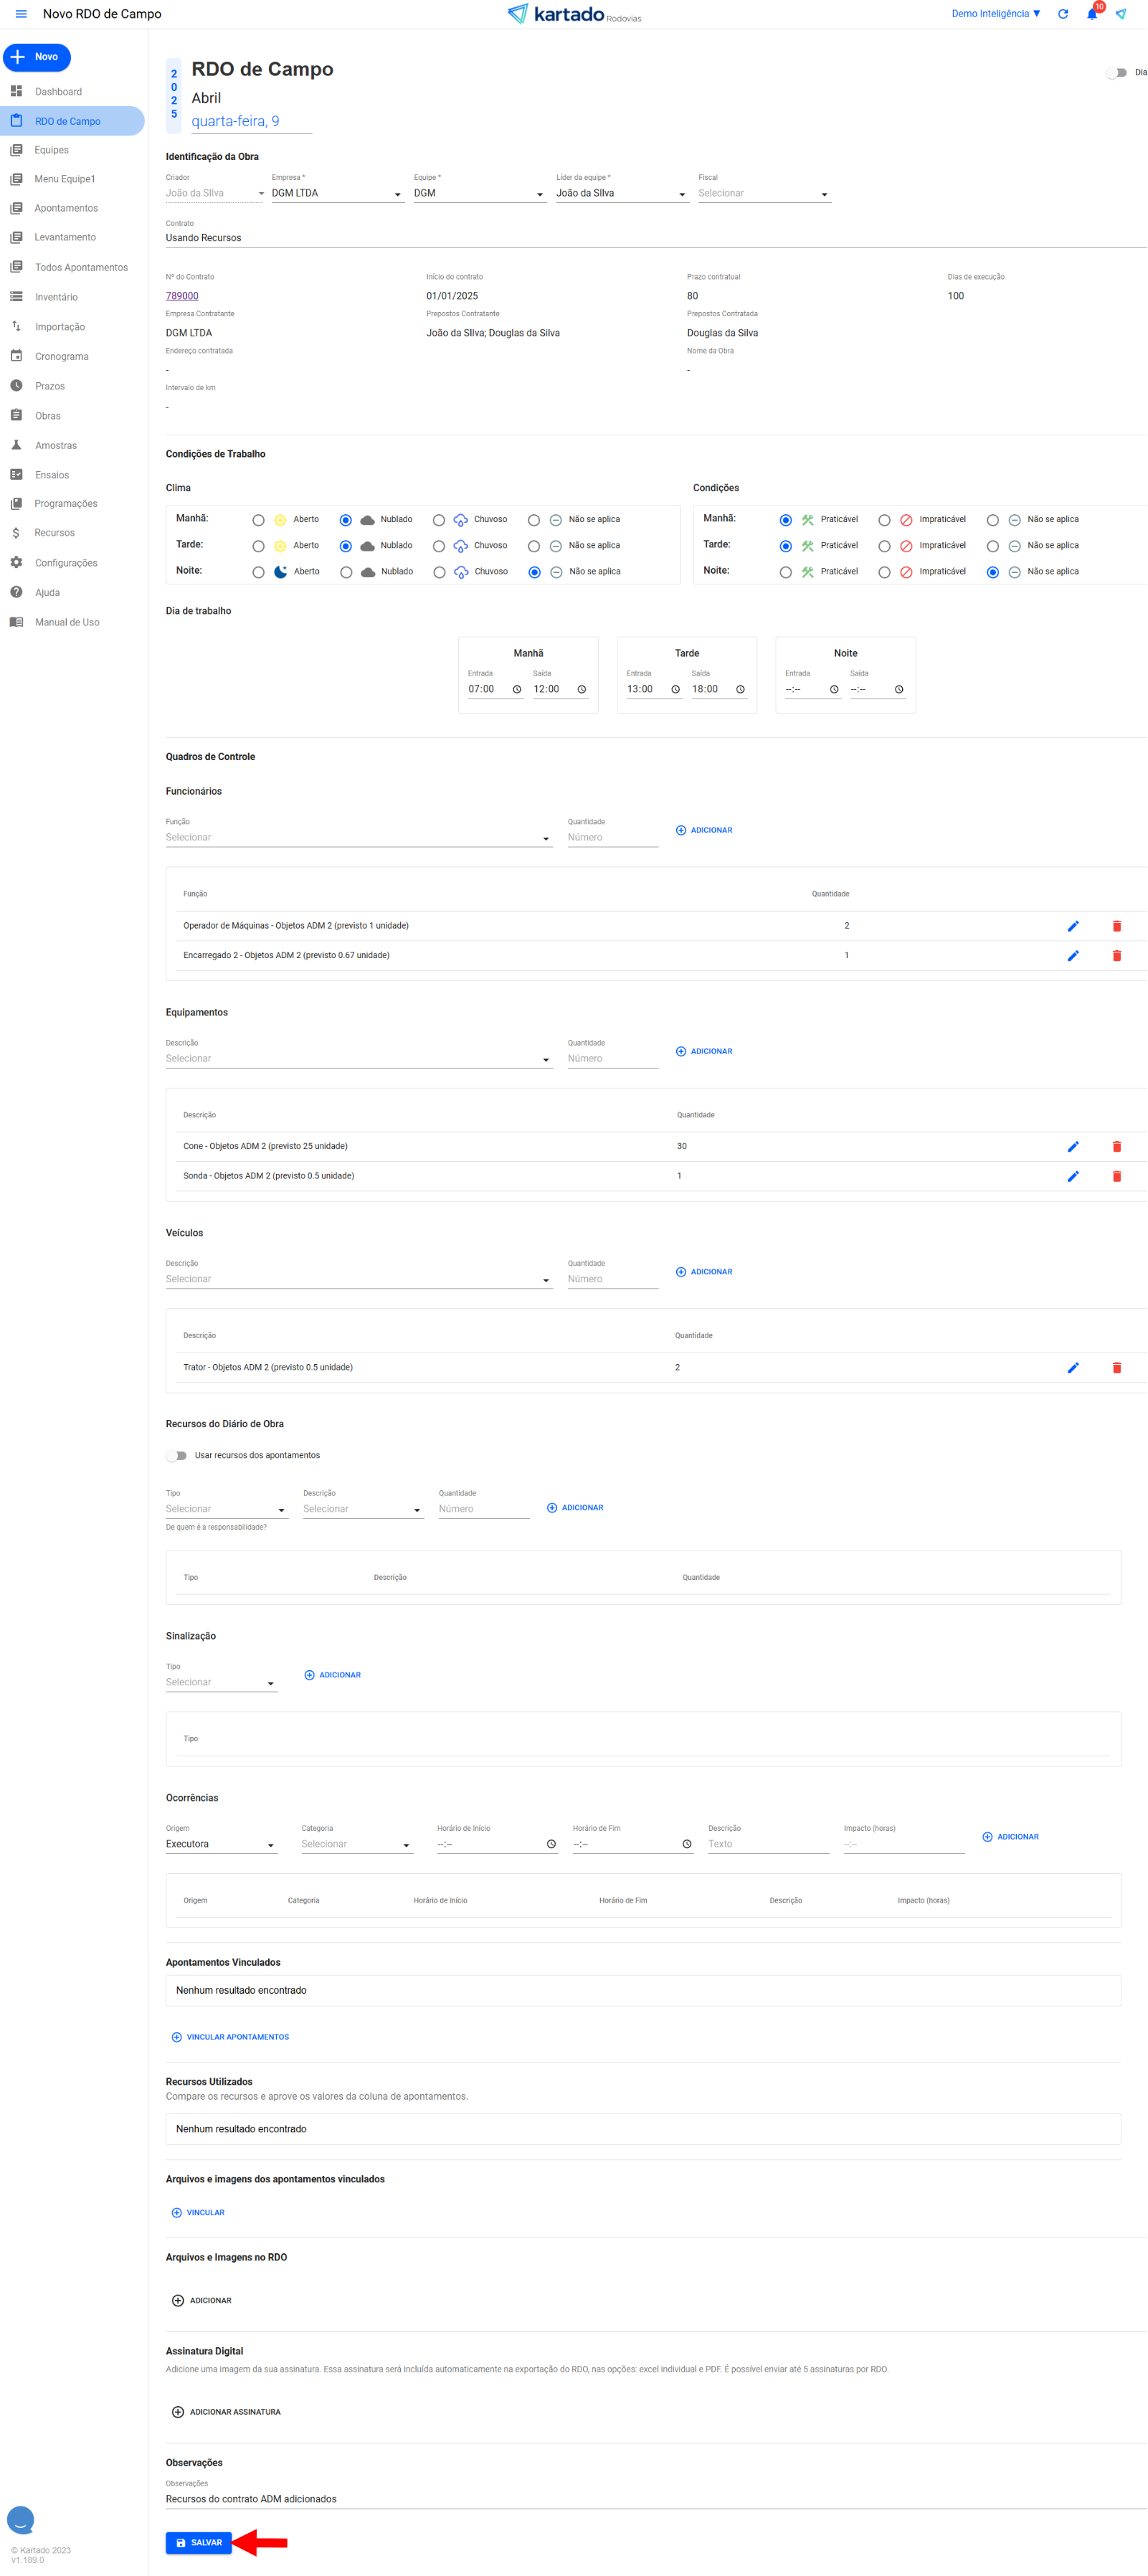Viewport: 1148px width, 2576px height.
Task: Toggle Usar recursos dos apontamentos switch
Action: pyautogui.click(x=177, y=1455)
